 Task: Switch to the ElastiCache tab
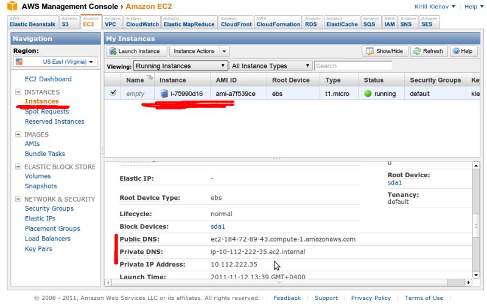[342, 22]
